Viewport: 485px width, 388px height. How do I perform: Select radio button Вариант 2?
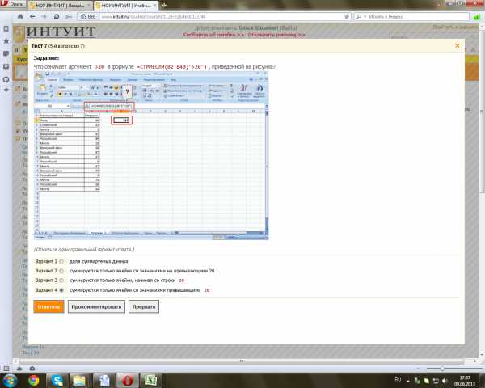click(x=61, y=271)
